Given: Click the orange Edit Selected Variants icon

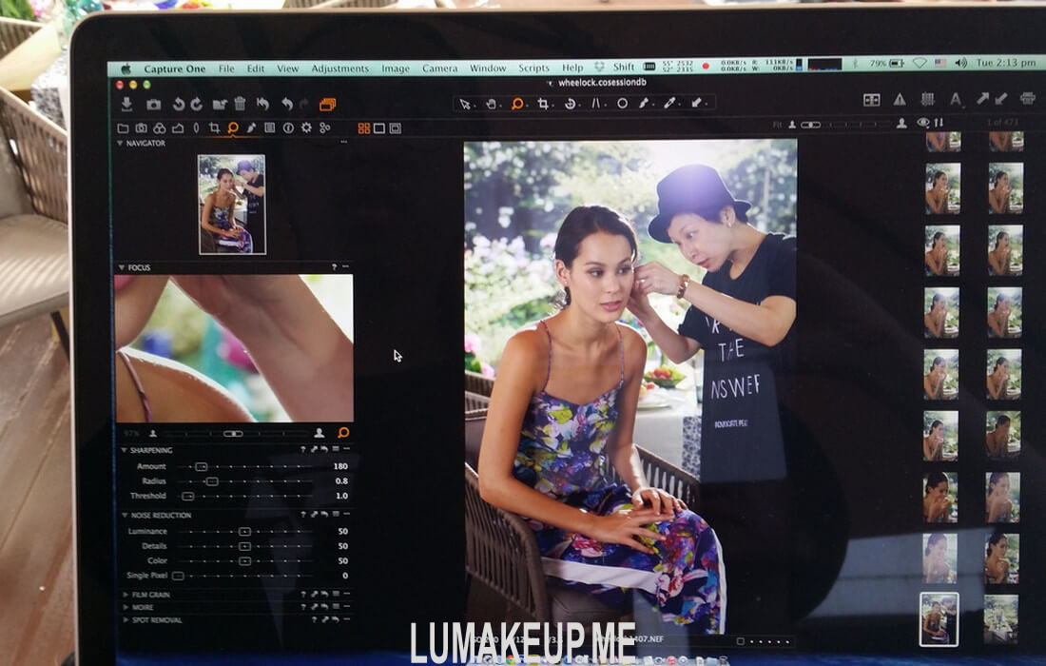Looking at the screenshot, I should pyautogui.click(x=327, y=104).
